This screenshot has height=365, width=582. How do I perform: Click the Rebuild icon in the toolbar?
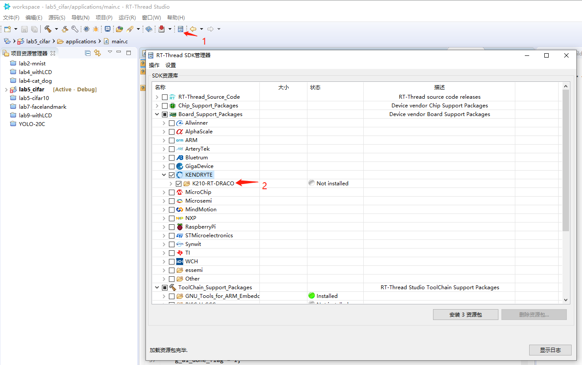pyautogui.click(x=65, y=29)
